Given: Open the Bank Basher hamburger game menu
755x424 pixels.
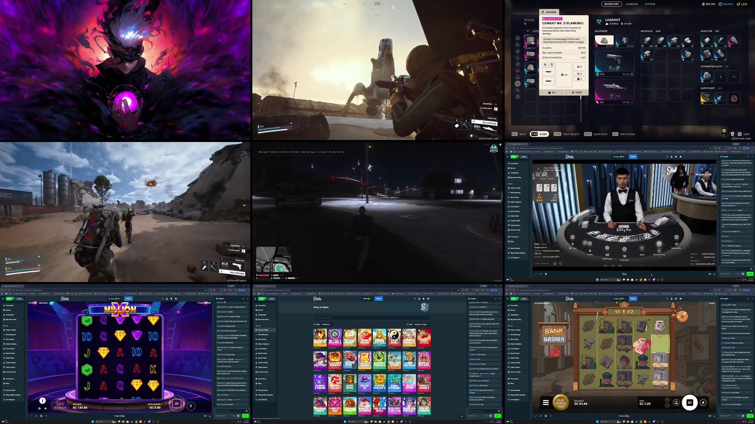Looking at the screenshot, I should [546, 403].
